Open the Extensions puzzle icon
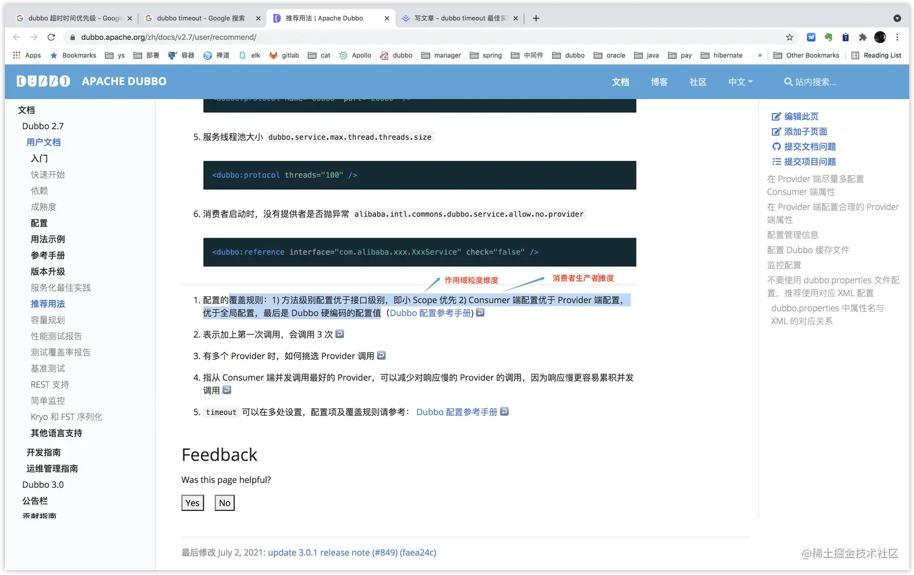The width and height of the screenshot is (914, 575). [863, 37]
